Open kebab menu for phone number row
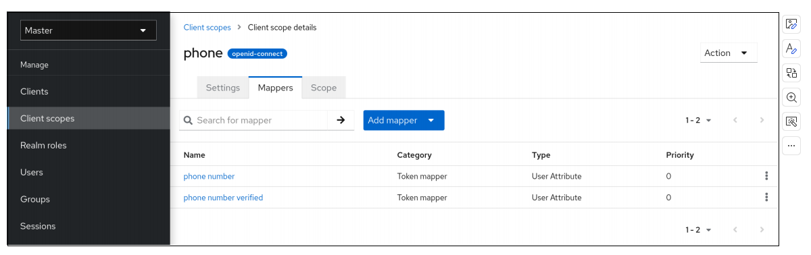811x255 pixels. click(766, 176)
